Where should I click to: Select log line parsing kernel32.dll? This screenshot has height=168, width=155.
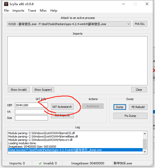coord(75,133)
